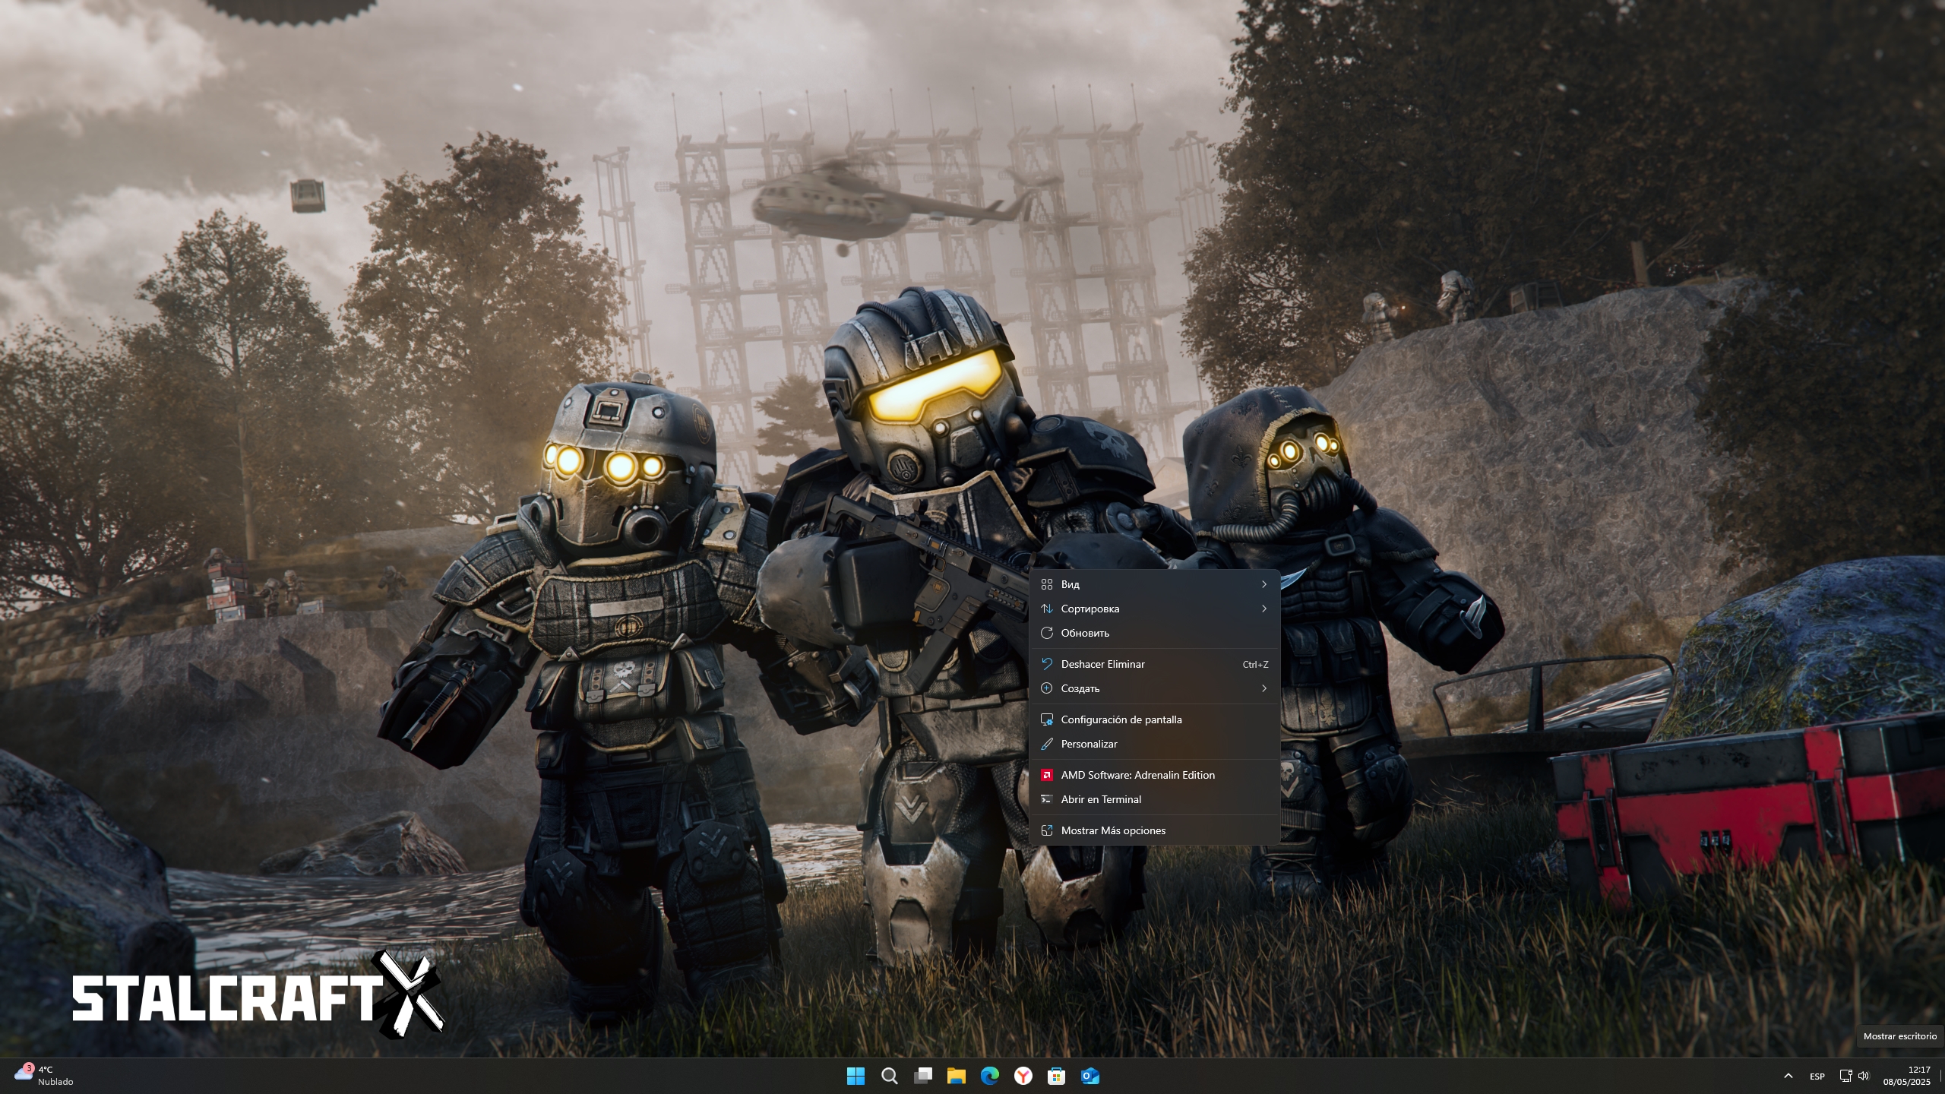
Task: Choose Abrir en Terminal
Action: point(1154,799)
